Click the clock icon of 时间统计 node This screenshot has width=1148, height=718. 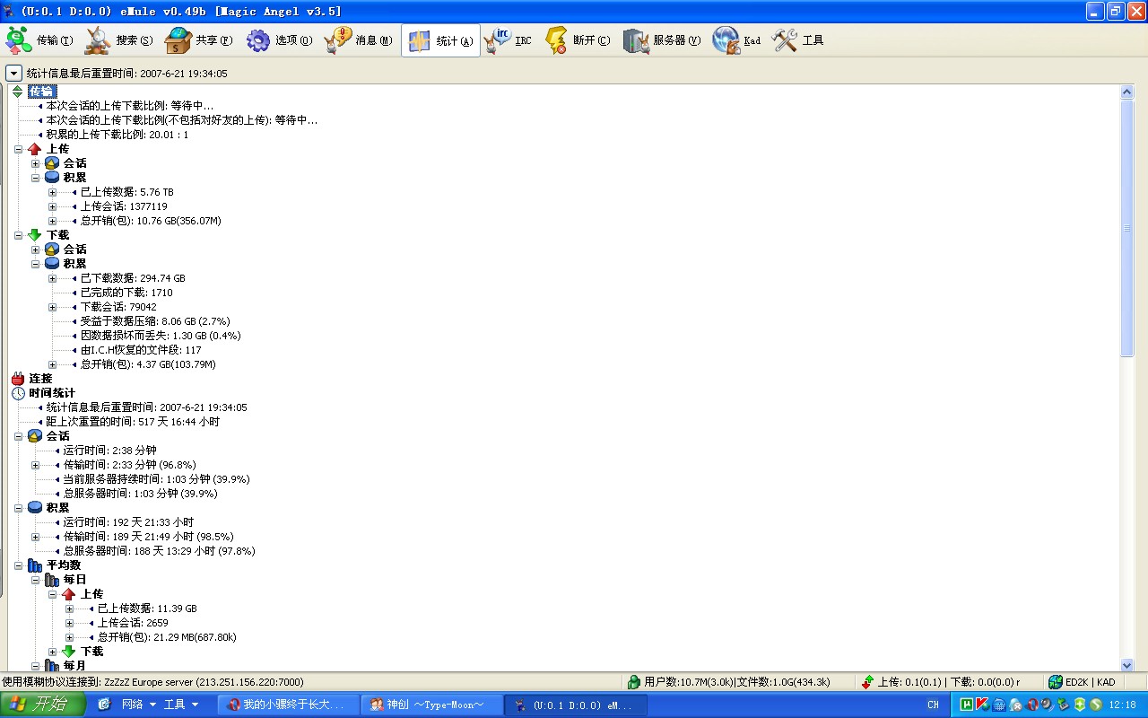(18, 393)
